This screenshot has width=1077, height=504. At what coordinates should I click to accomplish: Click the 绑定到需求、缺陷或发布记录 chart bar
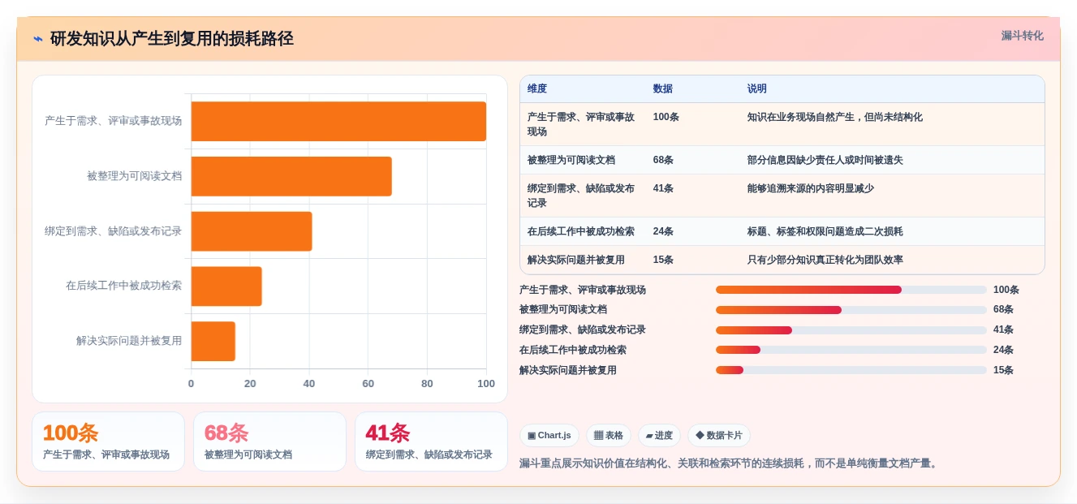[252, 231]
